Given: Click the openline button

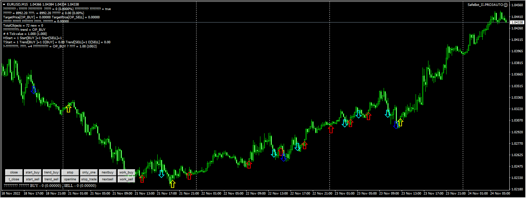Looking at the screenshot, I should click(x=70, y=179).
